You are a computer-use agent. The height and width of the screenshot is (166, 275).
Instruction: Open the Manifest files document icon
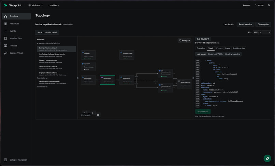5,38
